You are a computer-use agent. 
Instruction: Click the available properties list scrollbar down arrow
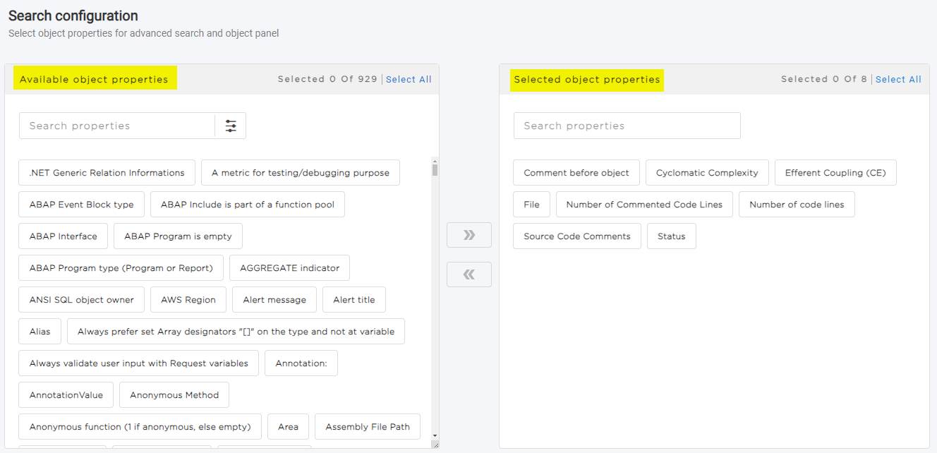[x=435, y=436]
